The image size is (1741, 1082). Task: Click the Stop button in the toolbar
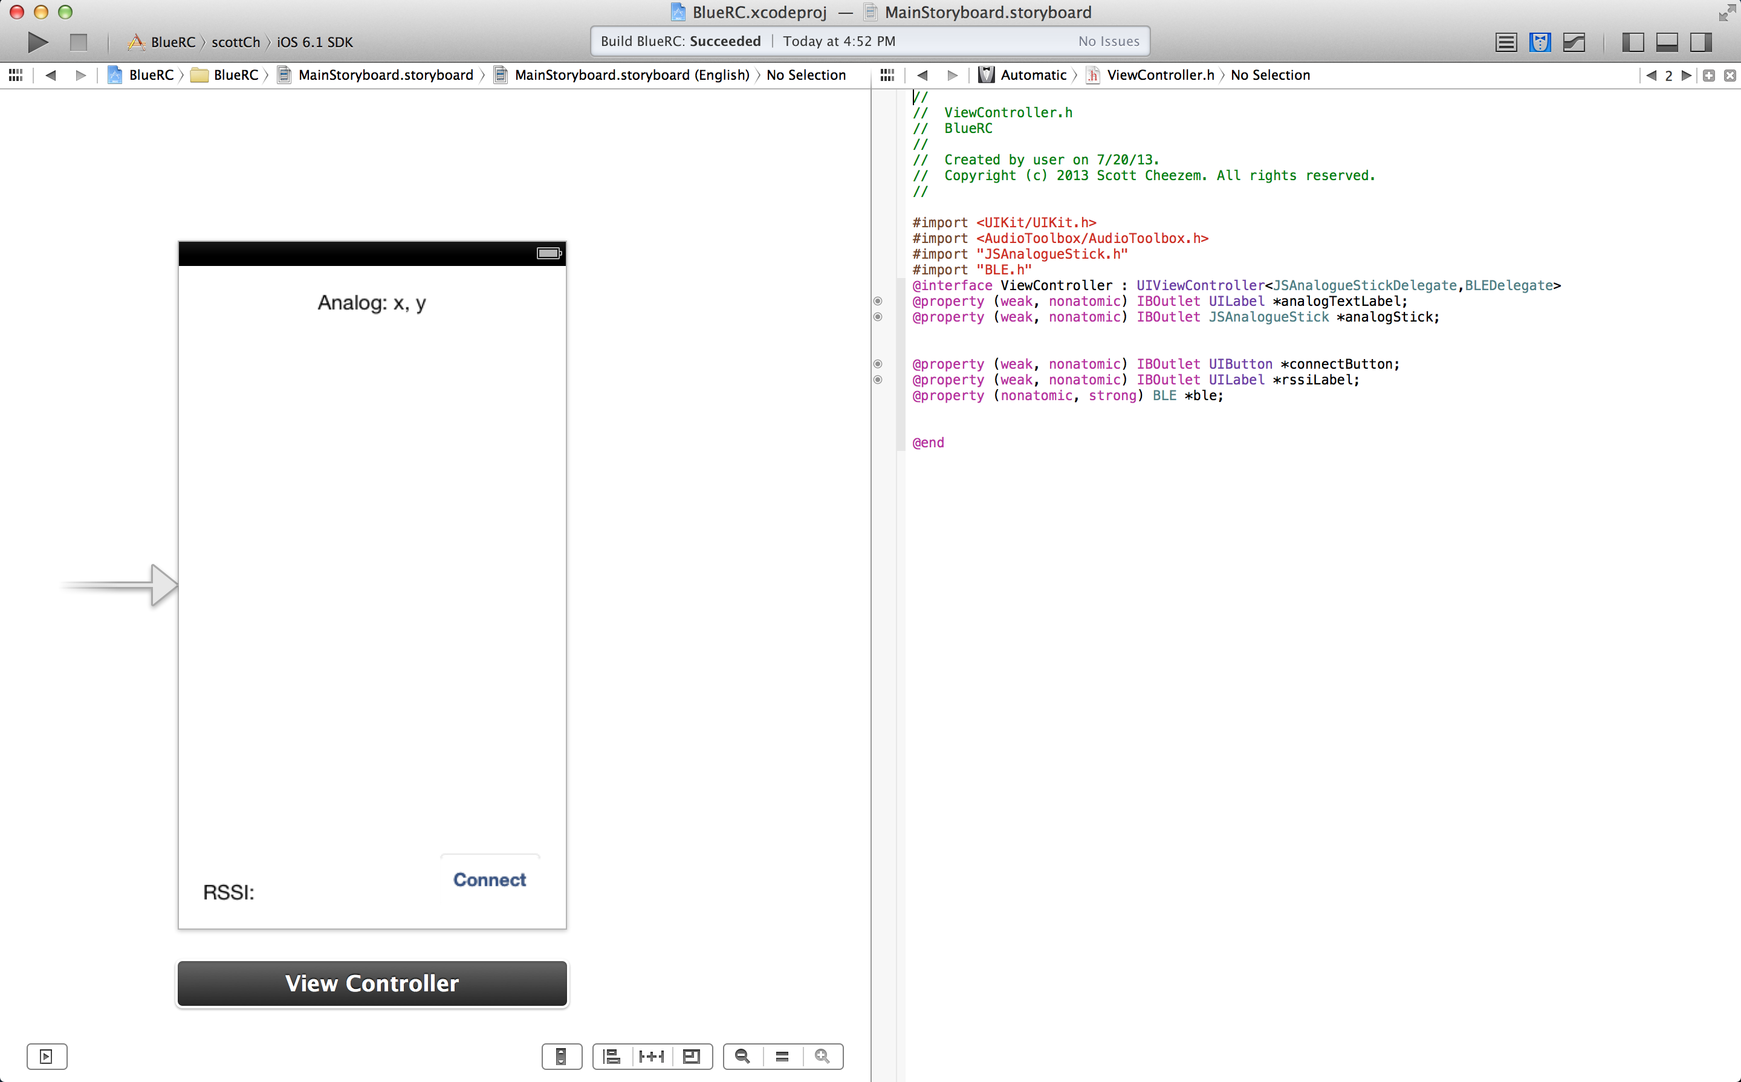(79, 42)
